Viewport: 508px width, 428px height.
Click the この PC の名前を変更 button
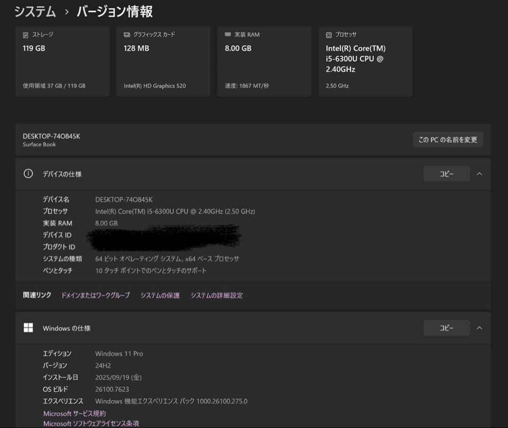(x=448, y=140)
